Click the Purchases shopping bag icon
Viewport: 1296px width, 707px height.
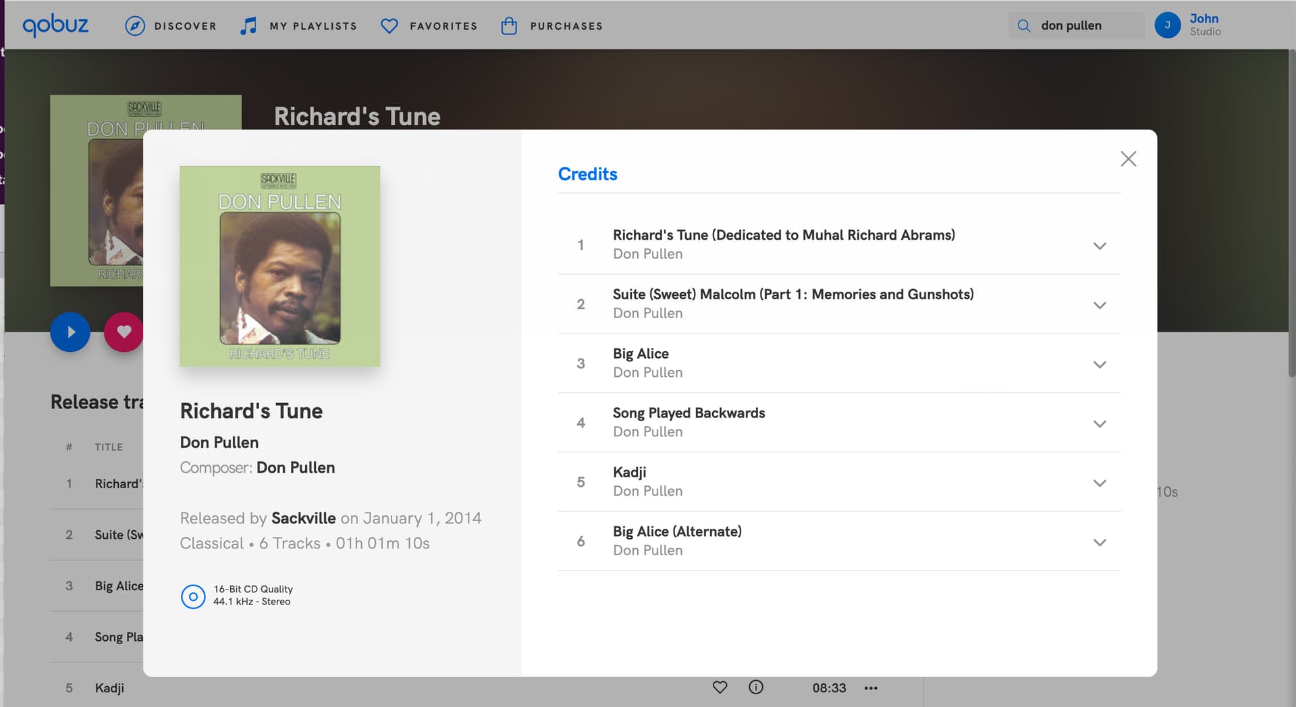pos(509,26)
